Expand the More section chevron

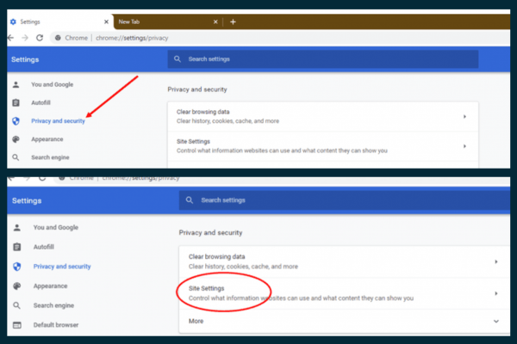coord(496,321)
